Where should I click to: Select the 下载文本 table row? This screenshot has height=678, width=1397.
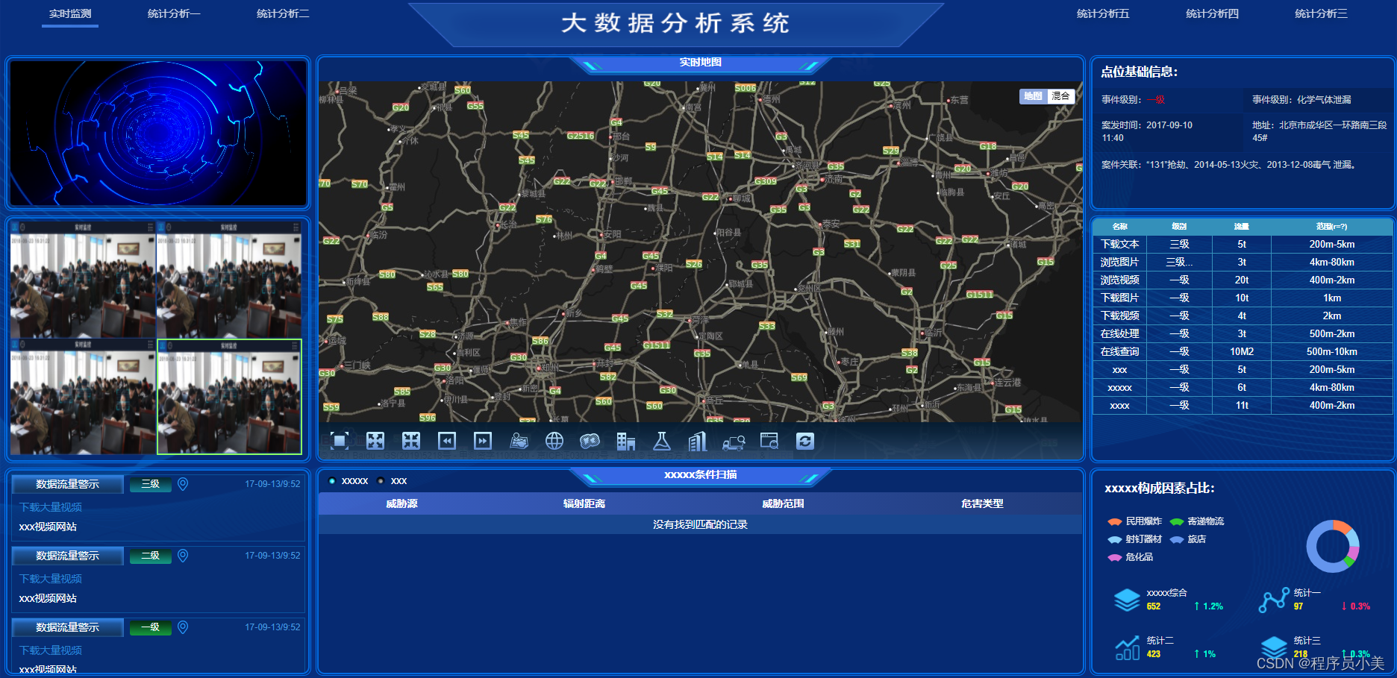(x=1243, y=244)
